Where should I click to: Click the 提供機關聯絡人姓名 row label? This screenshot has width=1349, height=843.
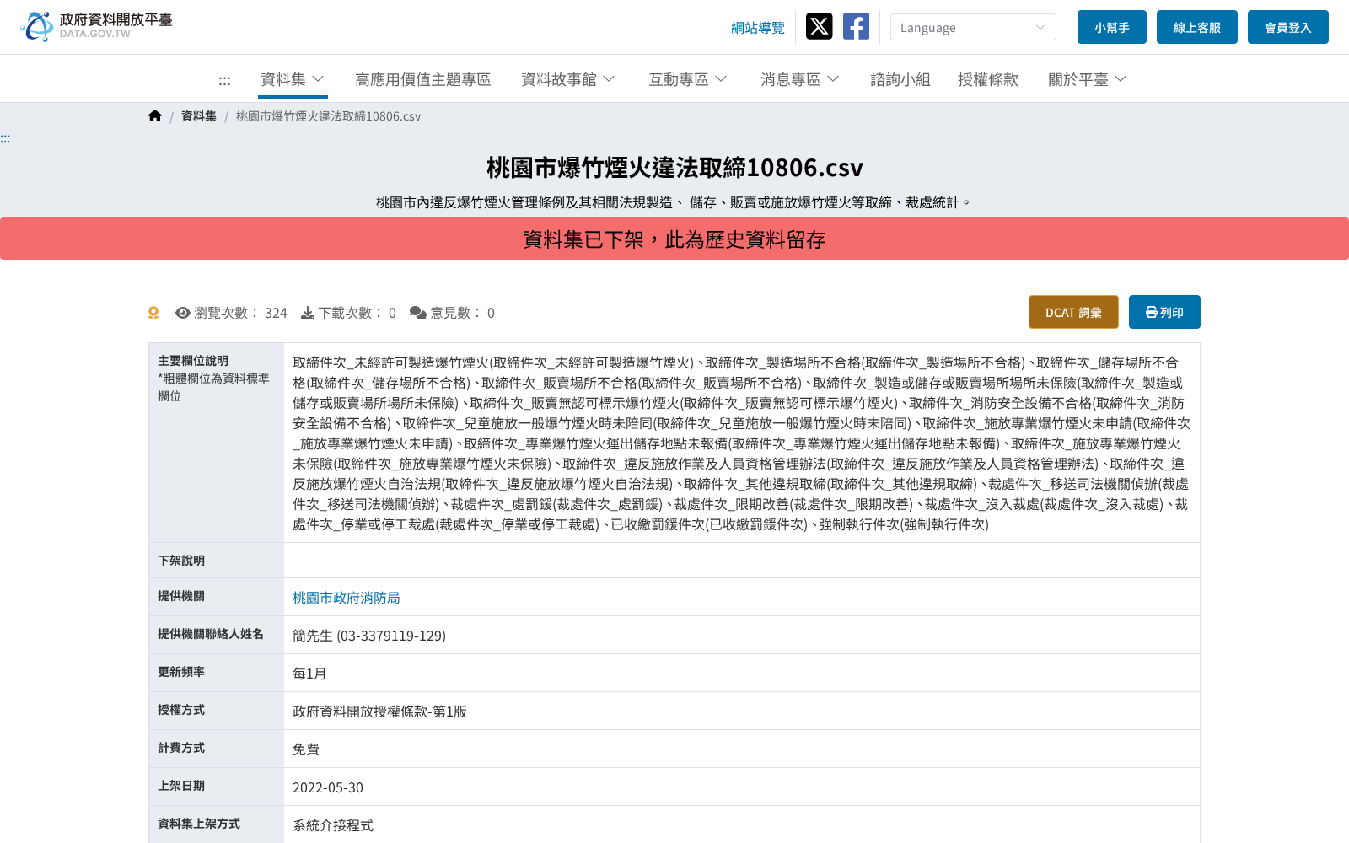pos(211,634)
